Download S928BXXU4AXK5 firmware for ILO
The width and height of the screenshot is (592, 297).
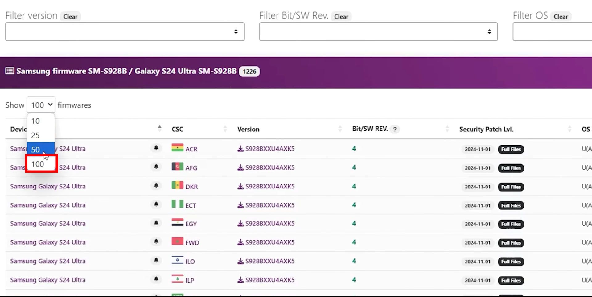(266, 261)
